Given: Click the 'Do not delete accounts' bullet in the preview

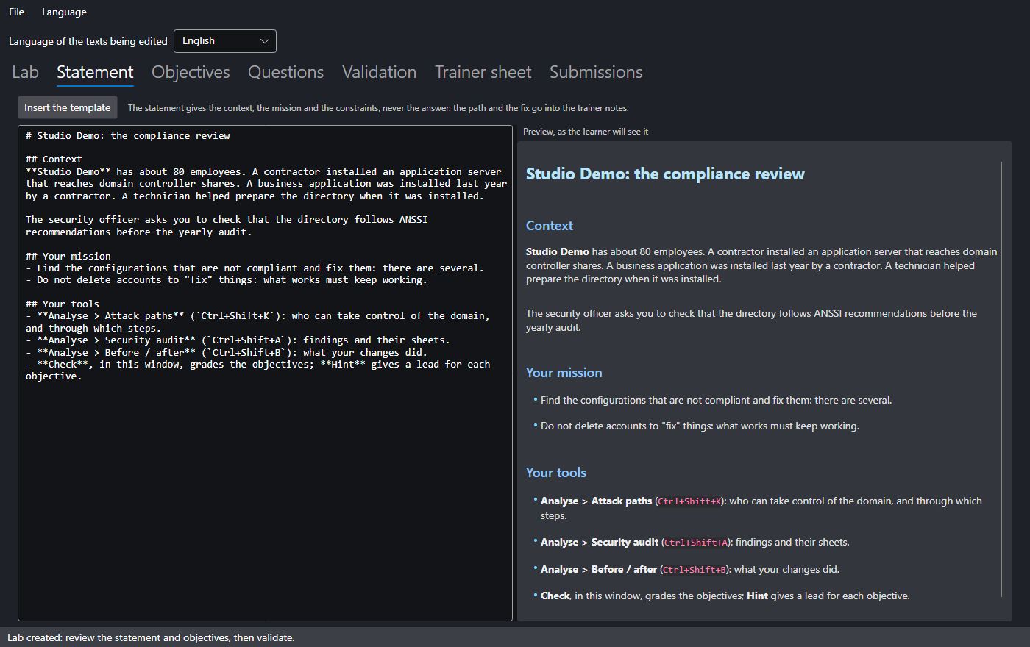Looking at the screenshot, I should point(700,426).
